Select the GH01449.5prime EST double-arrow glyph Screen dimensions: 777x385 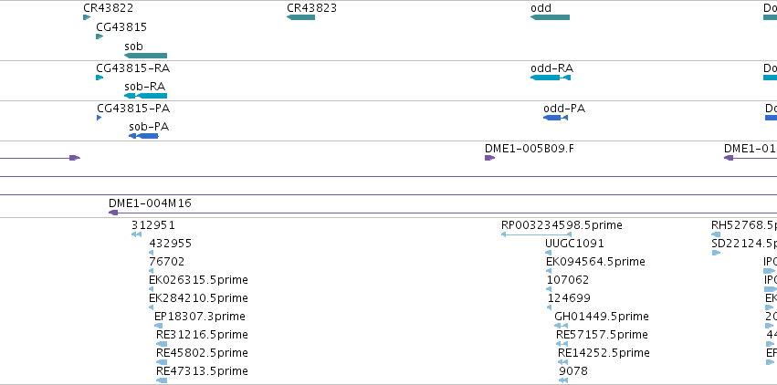(561, 326)
